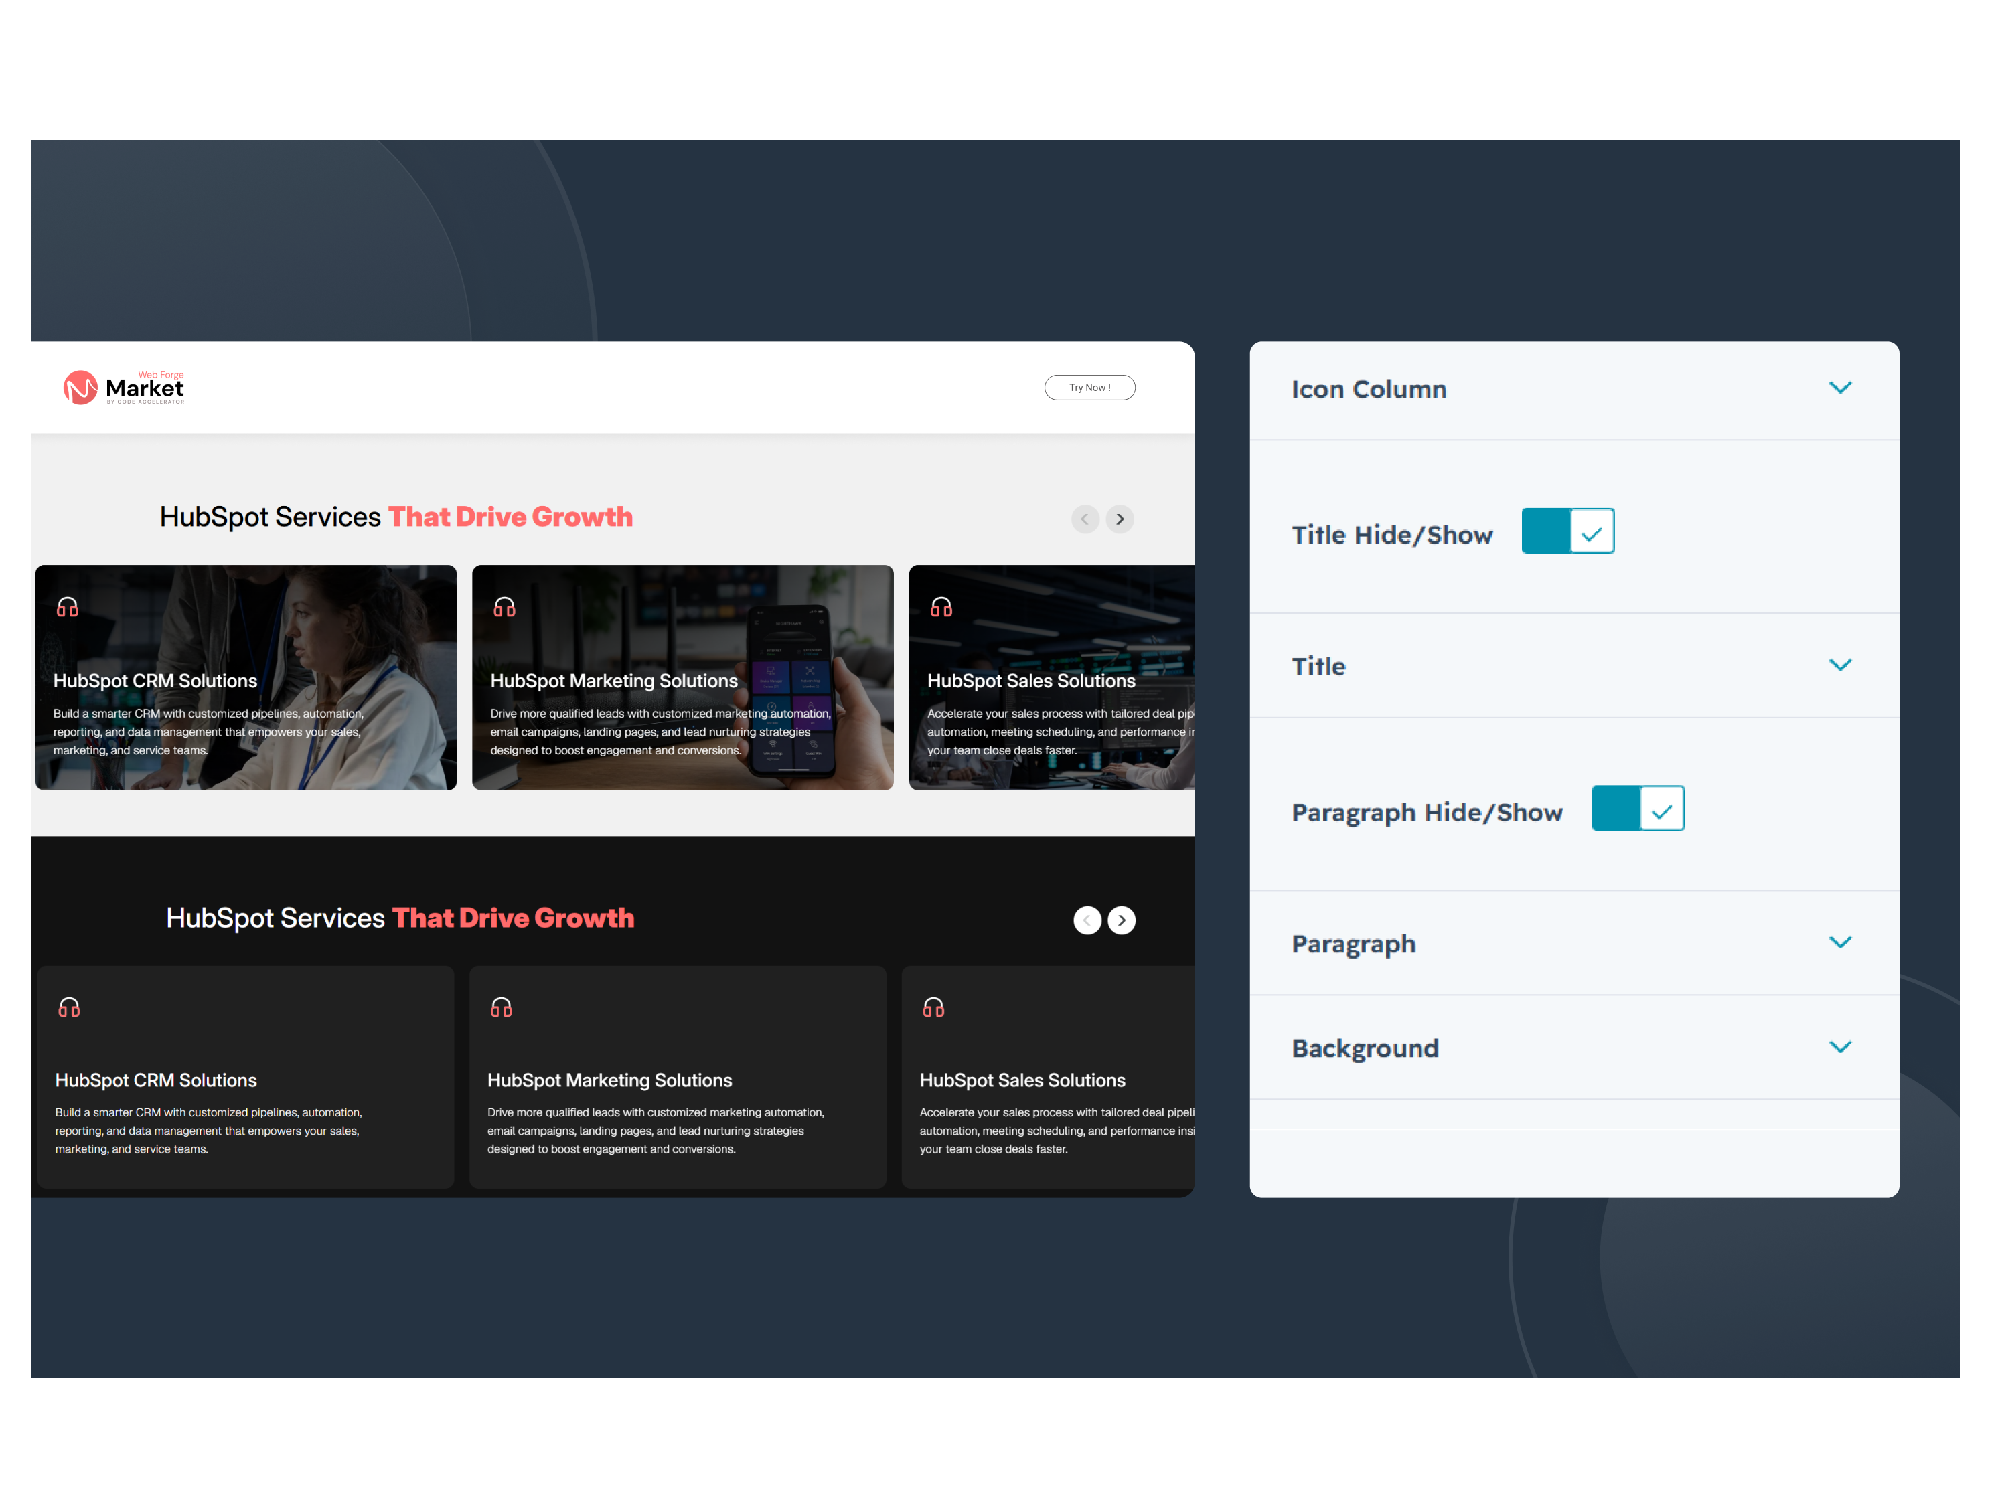Click Title Hide/Show label text
The image size is (1998, 1498).
tap(1392, 535)
